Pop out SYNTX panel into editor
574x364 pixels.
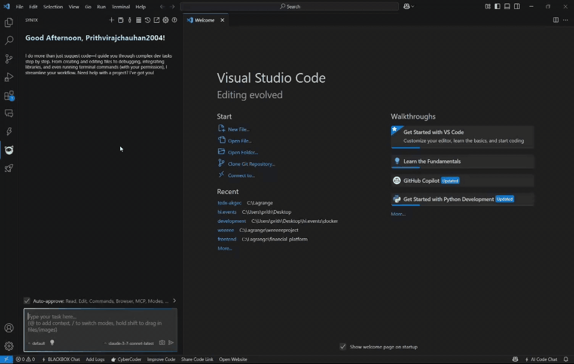coord(157,20)
